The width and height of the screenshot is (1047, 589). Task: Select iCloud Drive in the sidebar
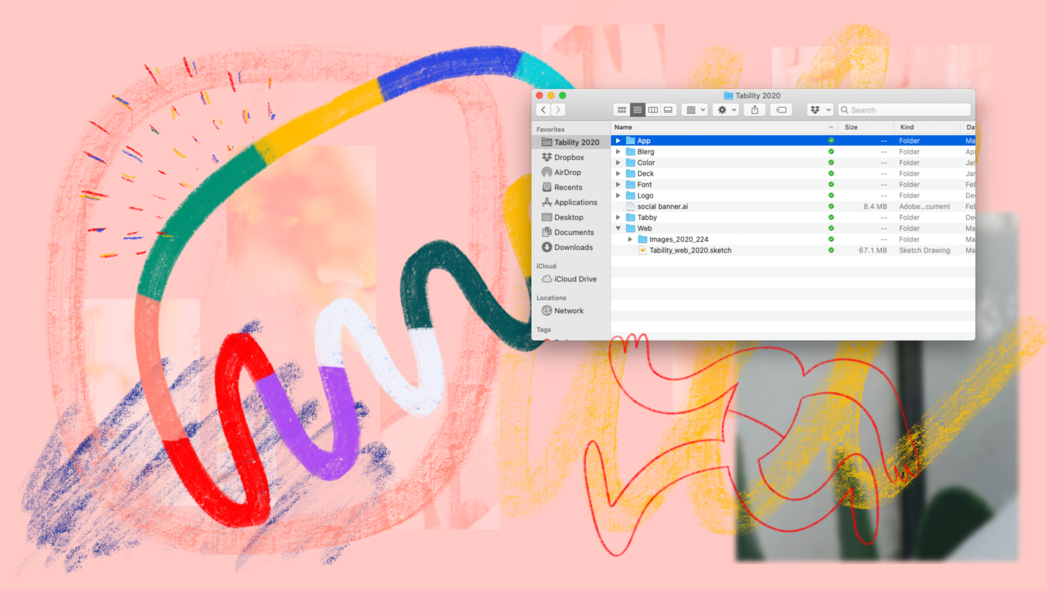coord(575,279)
